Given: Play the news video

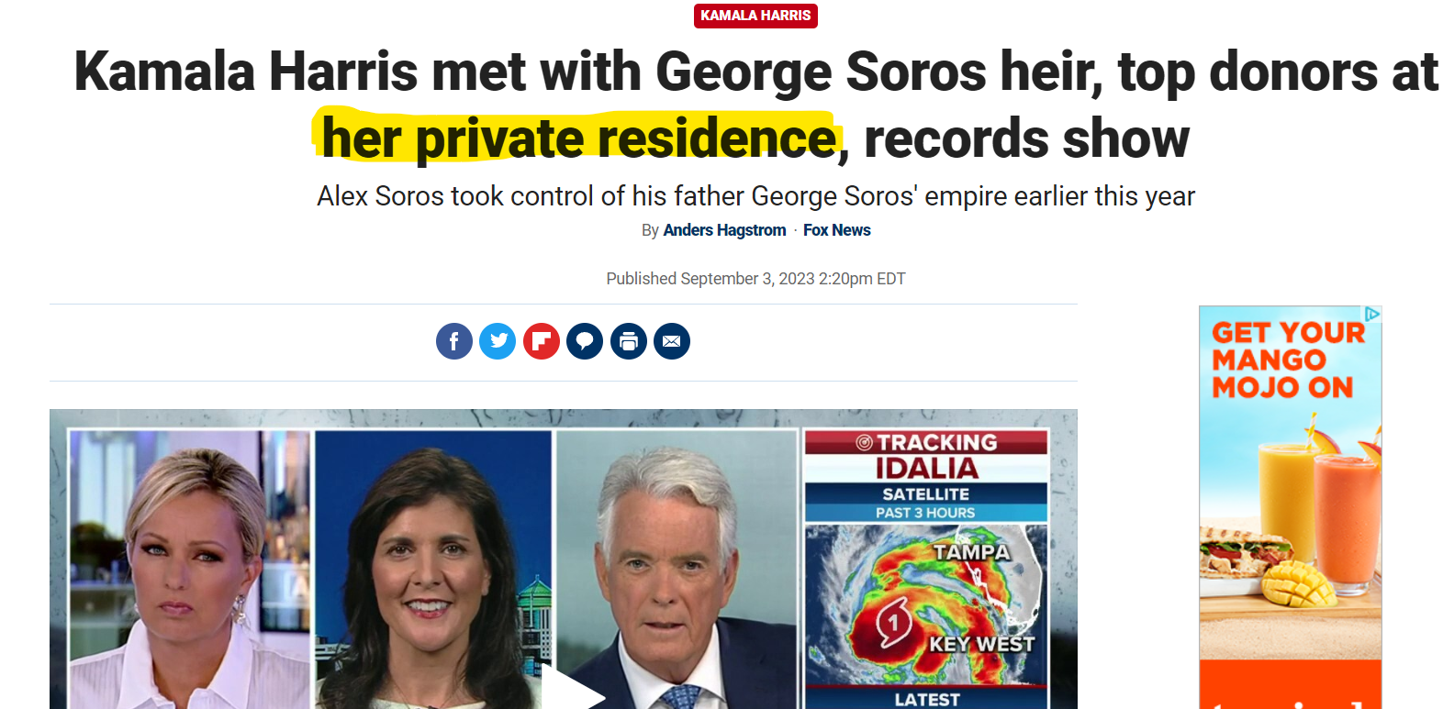Looking at the screenshot, I should tap(573, 690).
